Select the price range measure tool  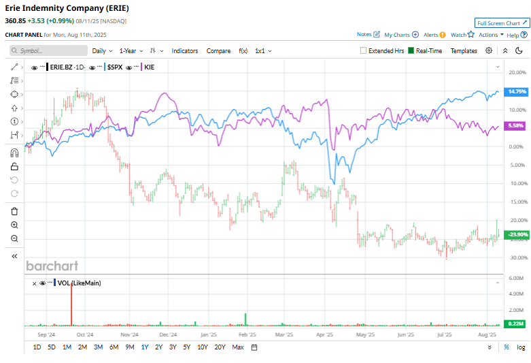click(14, 135)
